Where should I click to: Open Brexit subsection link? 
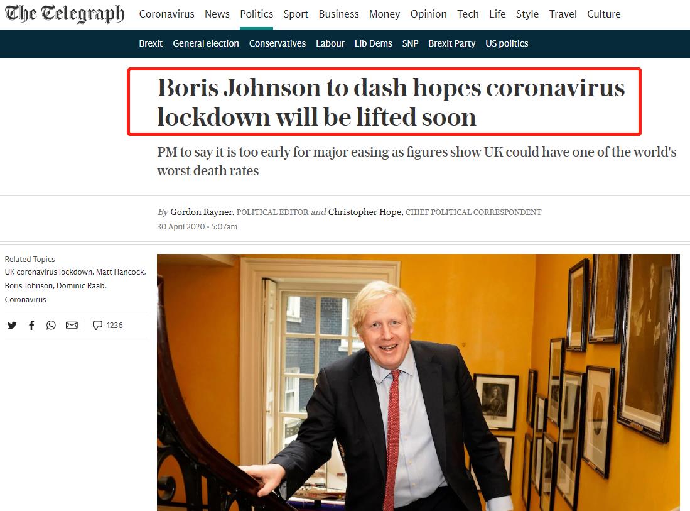point(151,43)
